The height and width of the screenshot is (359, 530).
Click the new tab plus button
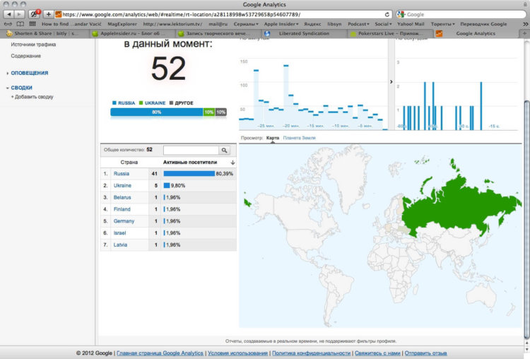tap(524, 33)
